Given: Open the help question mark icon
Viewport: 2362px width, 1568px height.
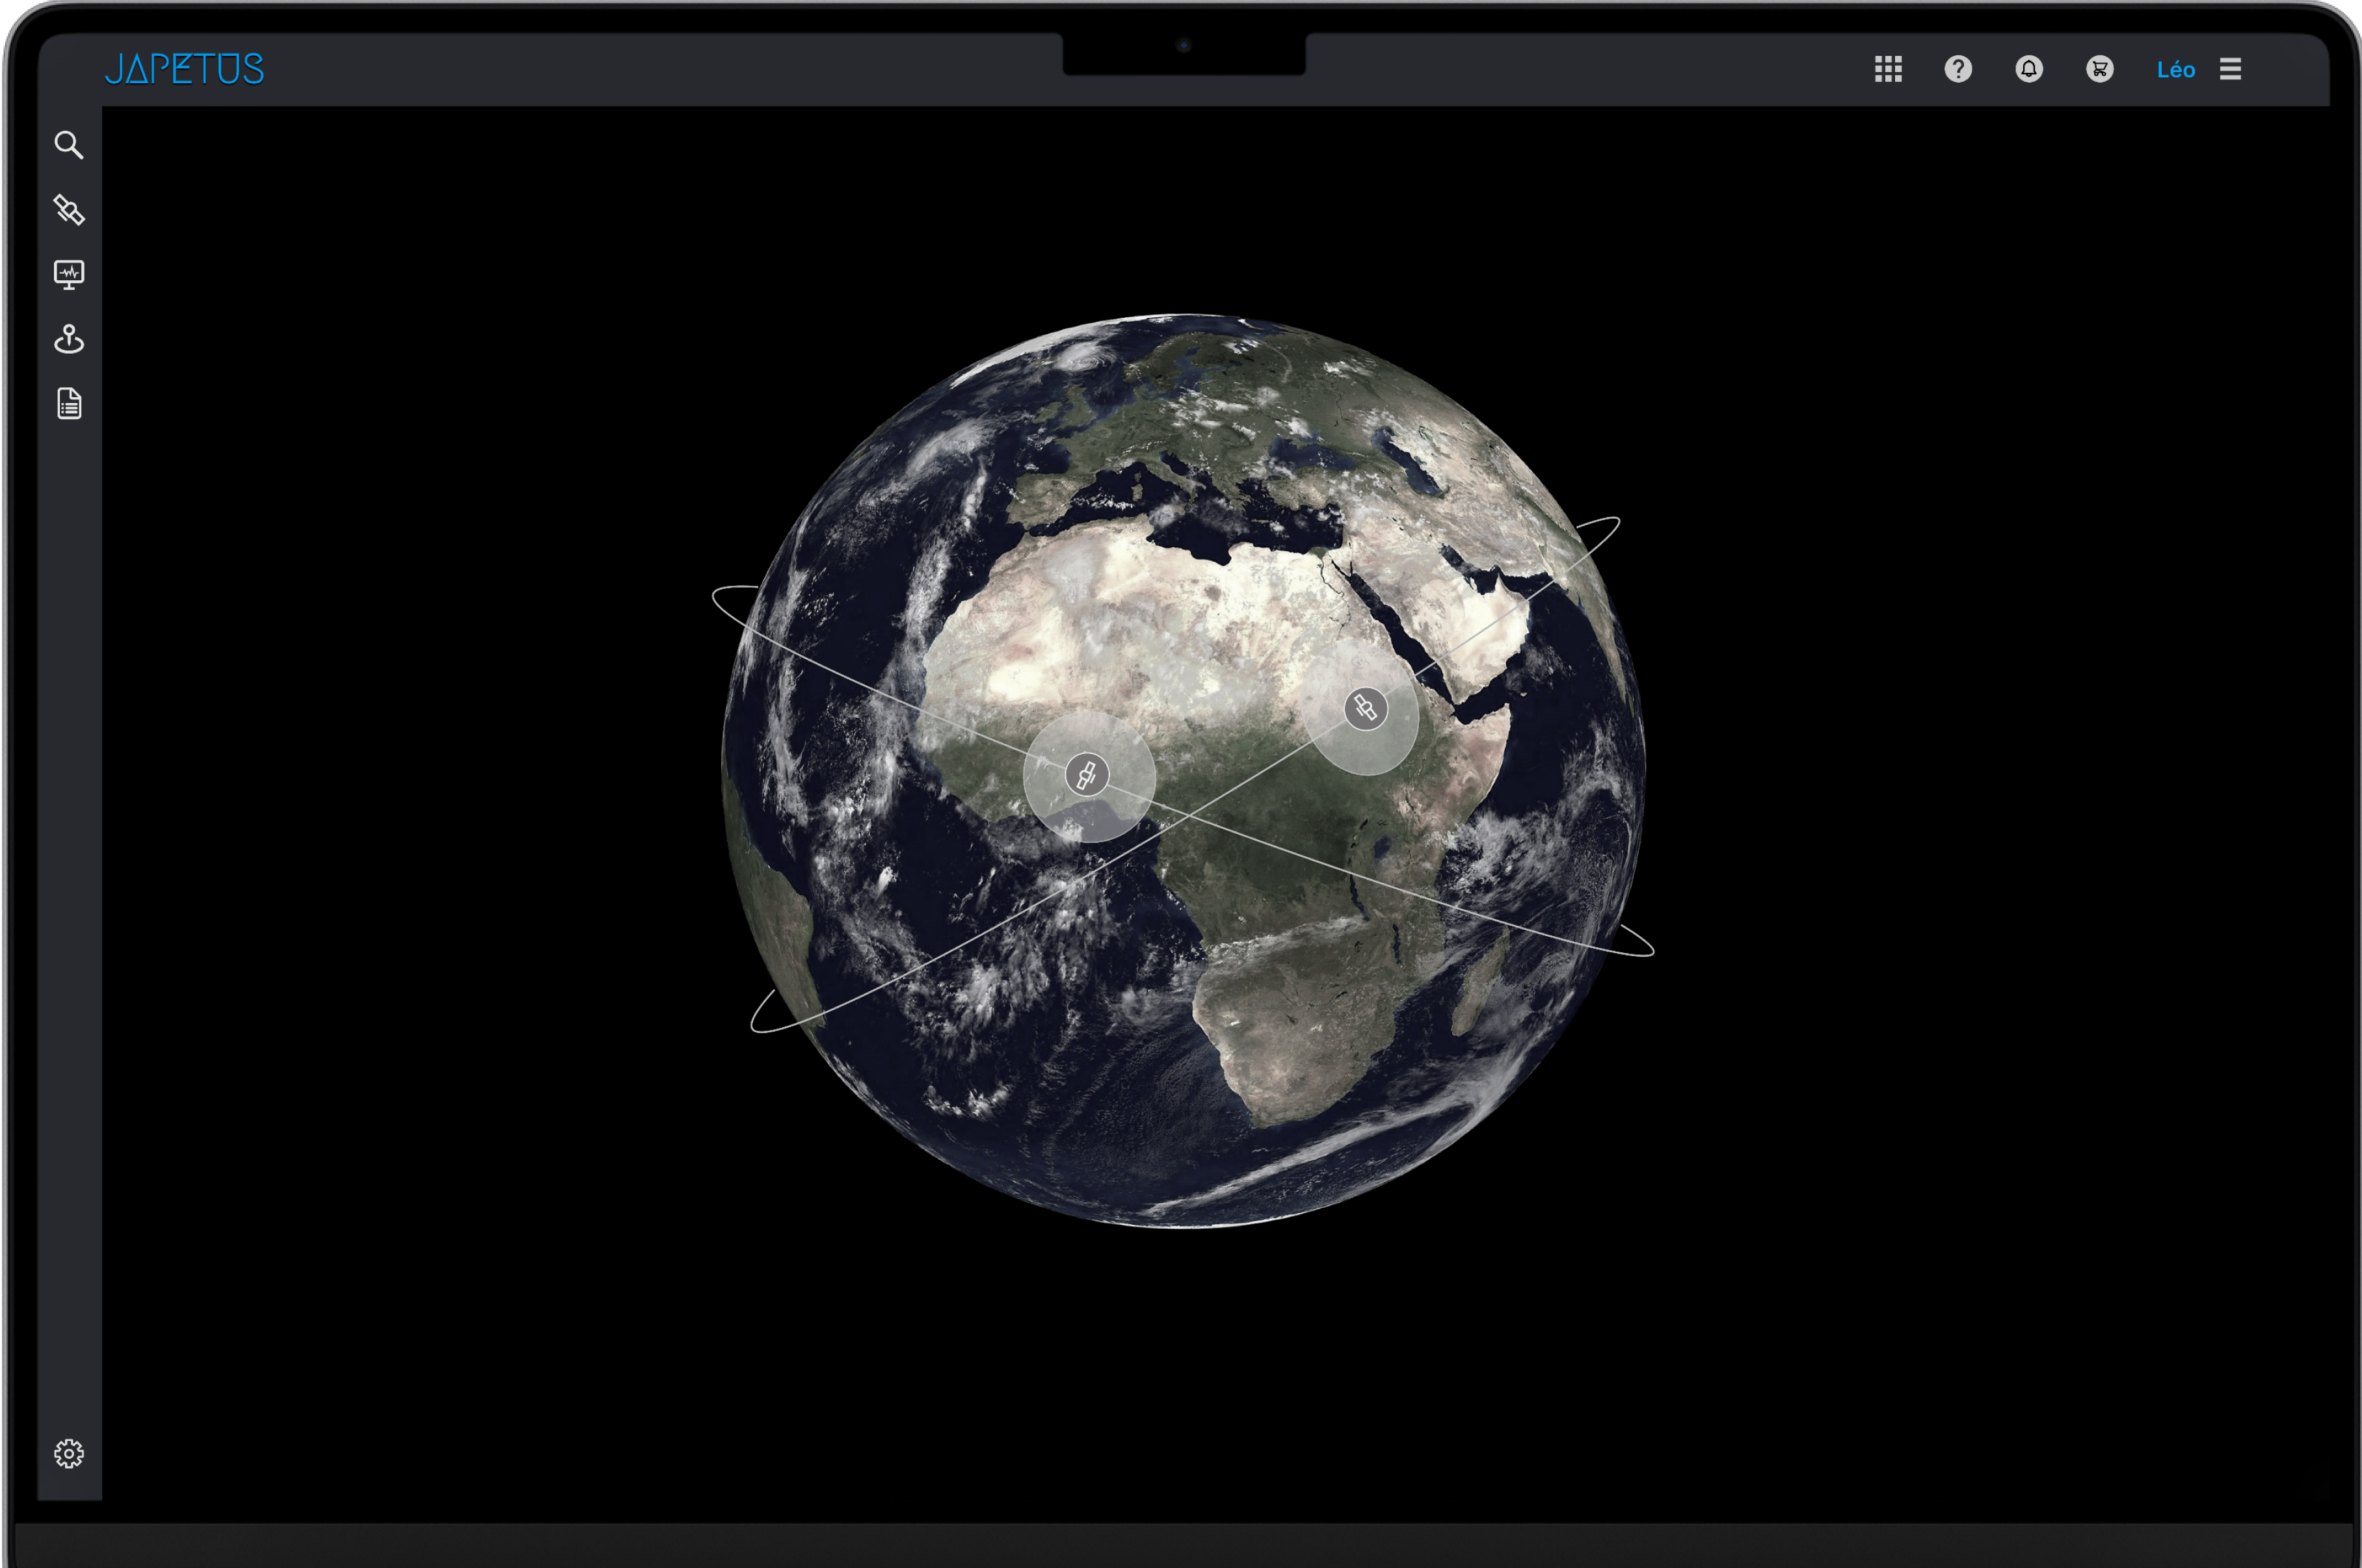Looking at the screenshot, I should tap(1958, 69).
